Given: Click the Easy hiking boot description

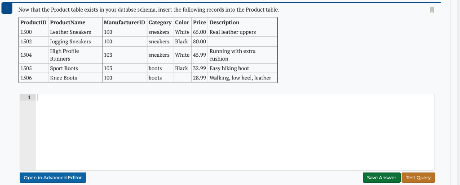Looking at the screenshot, I should (229, 68).
